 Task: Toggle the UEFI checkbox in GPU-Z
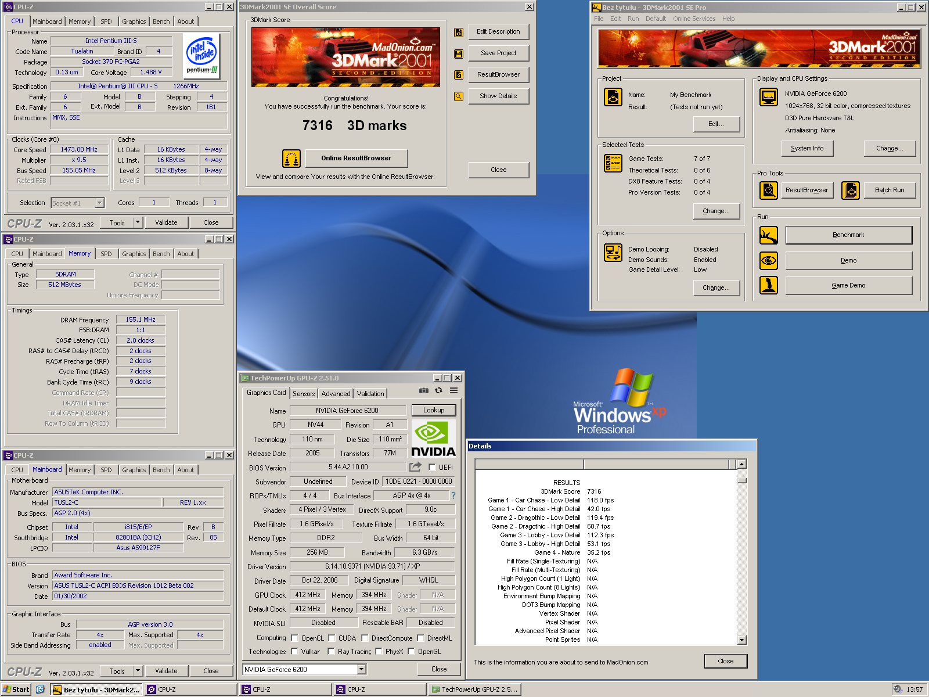click(x=432, y=467)
